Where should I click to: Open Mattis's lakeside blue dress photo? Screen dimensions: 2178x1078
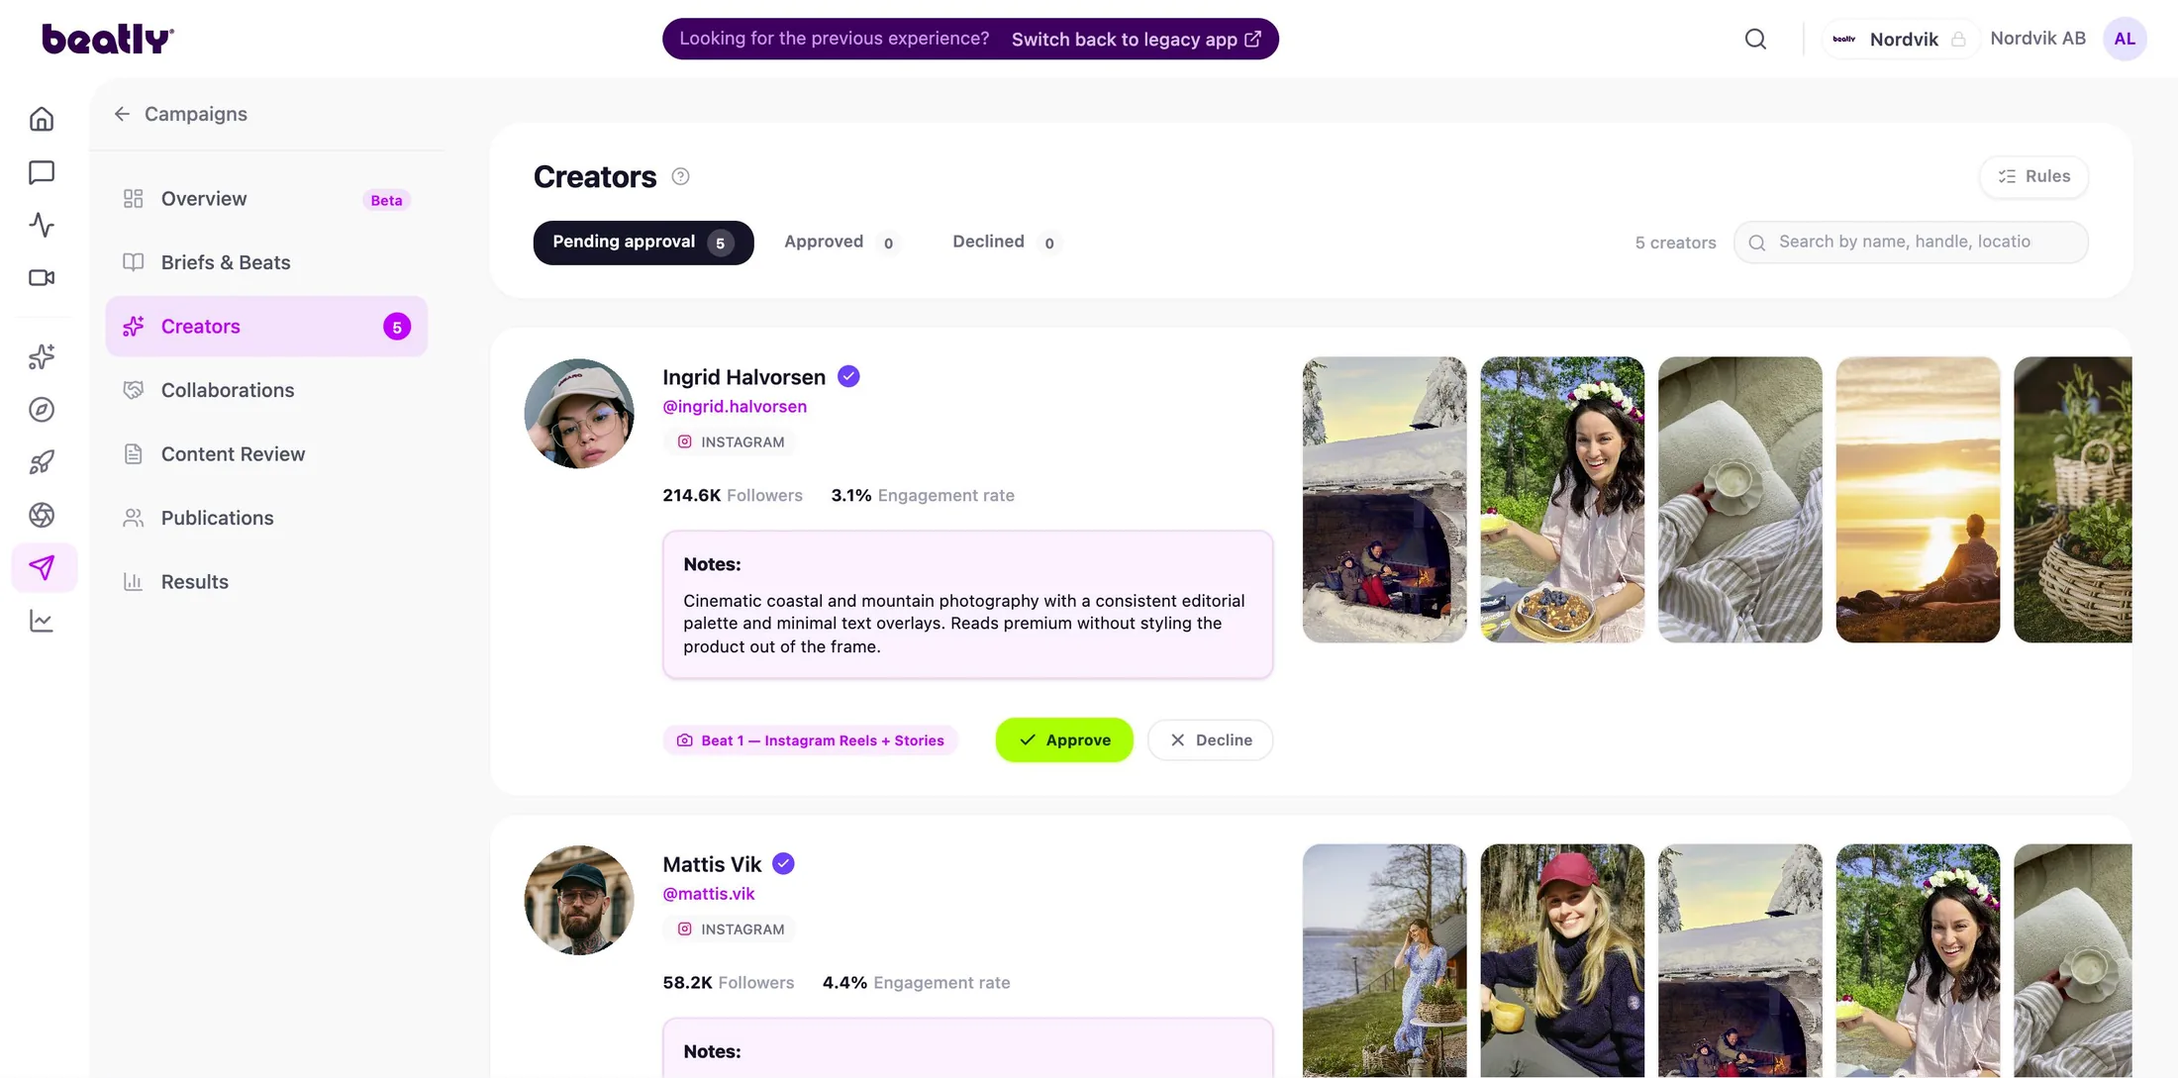coord(1384,960)
